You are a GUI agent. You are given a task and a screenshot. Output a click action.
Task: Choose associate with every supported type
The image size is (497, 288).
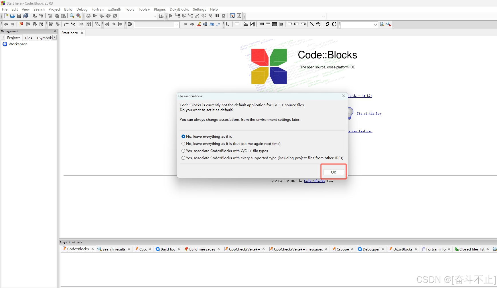pos(263,158)
